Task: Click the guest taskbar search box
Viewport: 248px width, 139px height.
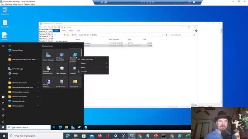Action: tap(28, 127)
